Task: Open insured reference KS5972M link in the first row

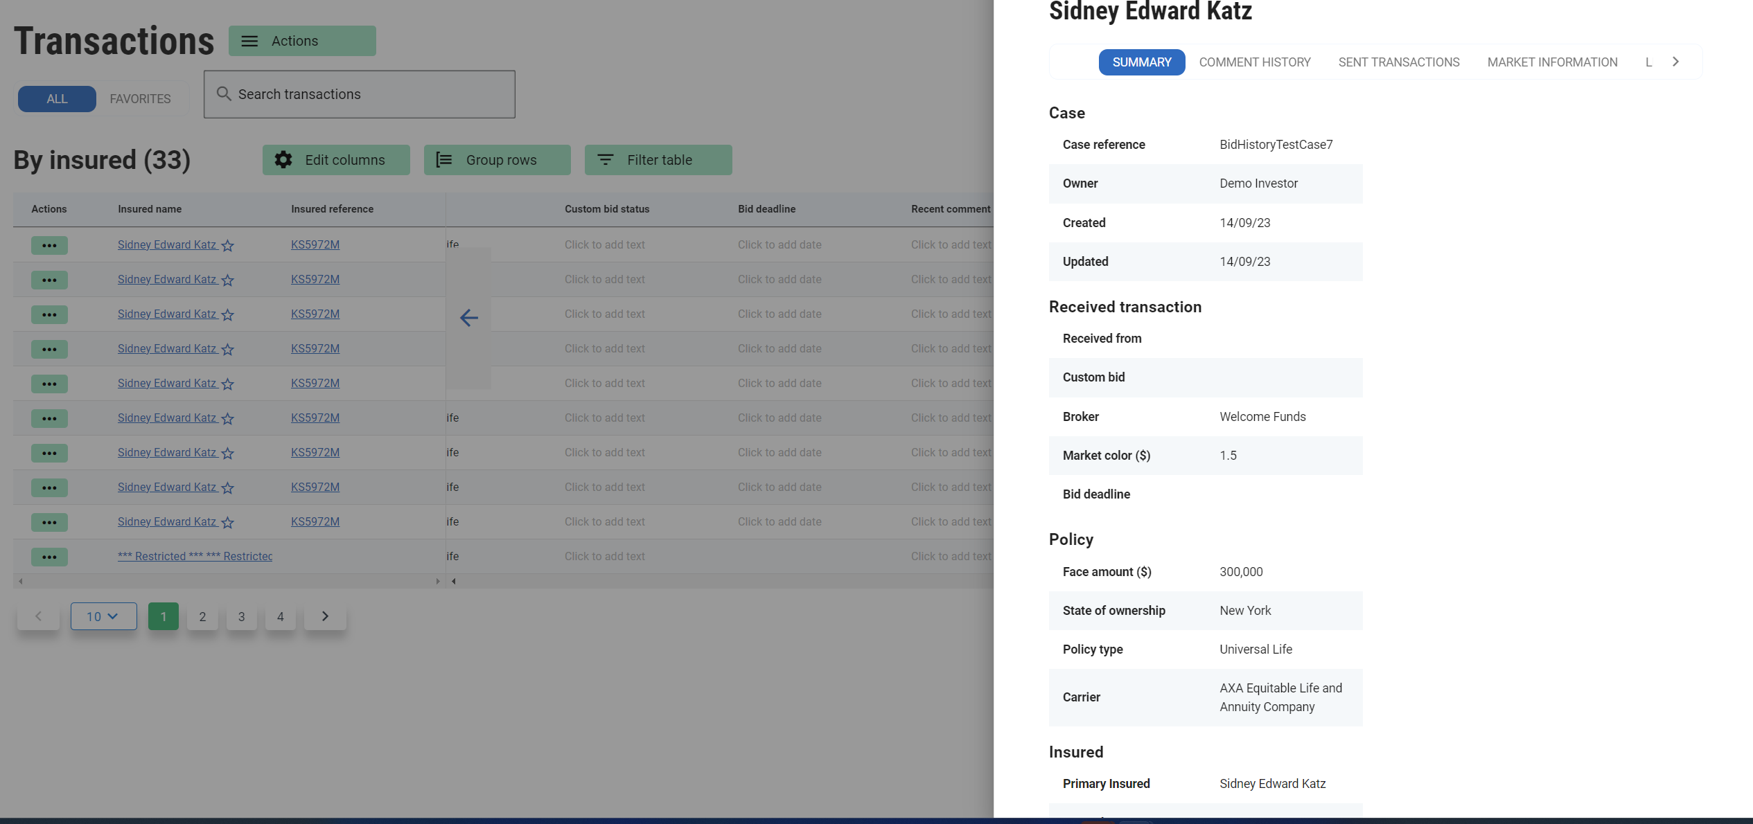Action: [x=315, y=244]
